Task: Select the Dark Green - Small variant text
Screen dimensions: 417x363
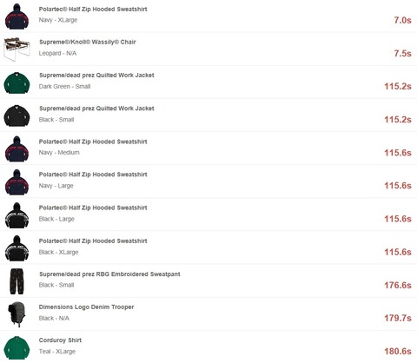Action: pyautogui.click(x=64, y=86)
